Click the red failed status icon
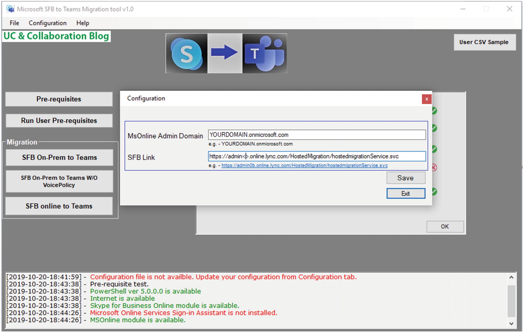Image resolution: width=524 pixels, height=333 pixels. click(434, 168)
